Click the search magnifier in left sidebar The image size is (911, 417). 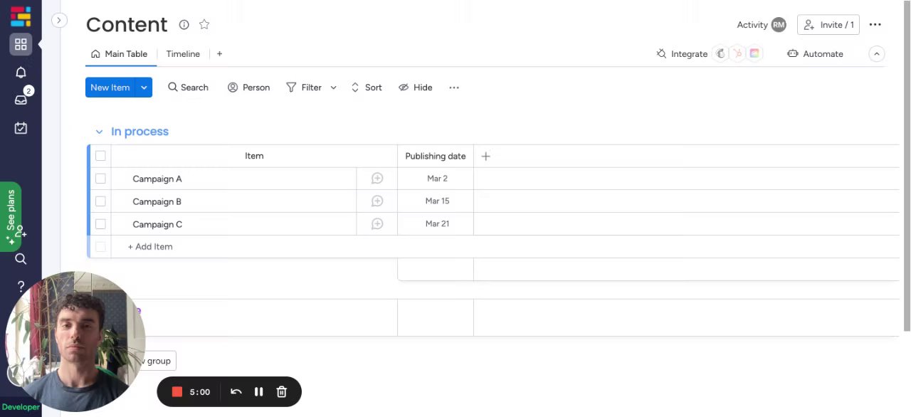[21, 259]
